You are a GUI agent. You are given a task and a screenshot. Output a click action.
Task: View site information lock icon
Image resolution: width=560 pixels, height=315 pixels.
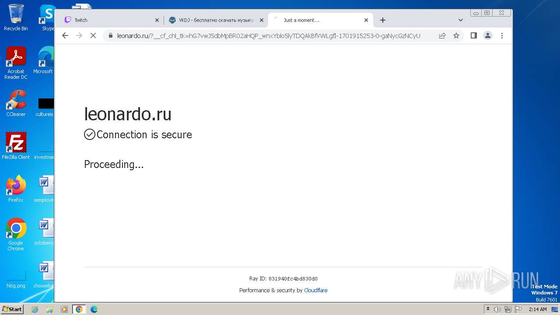111,36
